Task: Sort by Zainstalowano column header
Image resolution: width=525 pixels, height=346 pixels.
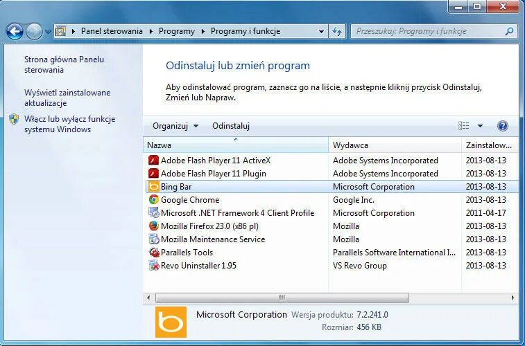Action: pyautogui.click(x=490, y=145)
